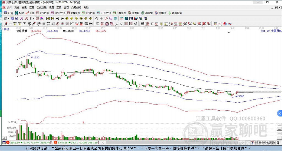The width and height of the screenshot is (282, 151).
Task: Click the blue side panel chevron
Action: click(x=280, y=113)
